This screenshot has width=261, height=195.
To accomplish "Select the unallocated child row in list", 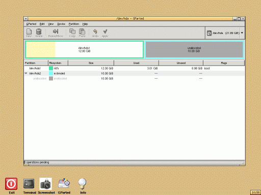I will 135,79.
